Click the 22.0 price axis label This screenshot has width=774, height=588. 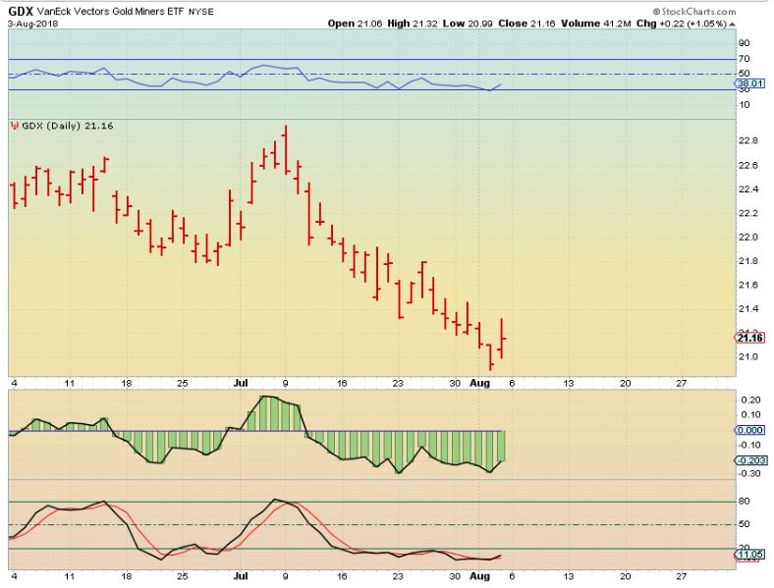pyautogui.click(x=747, y=238)
